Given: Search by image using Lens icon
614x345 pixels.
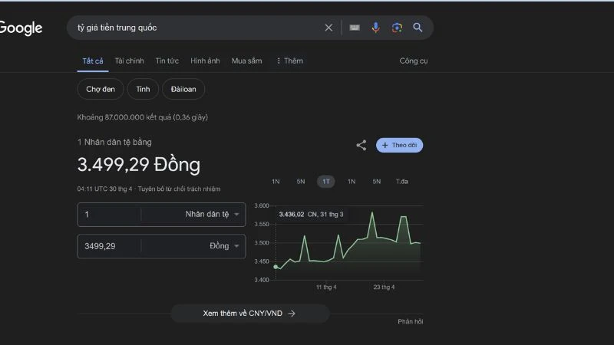Looking at the screenshot, I should point(397,28).
